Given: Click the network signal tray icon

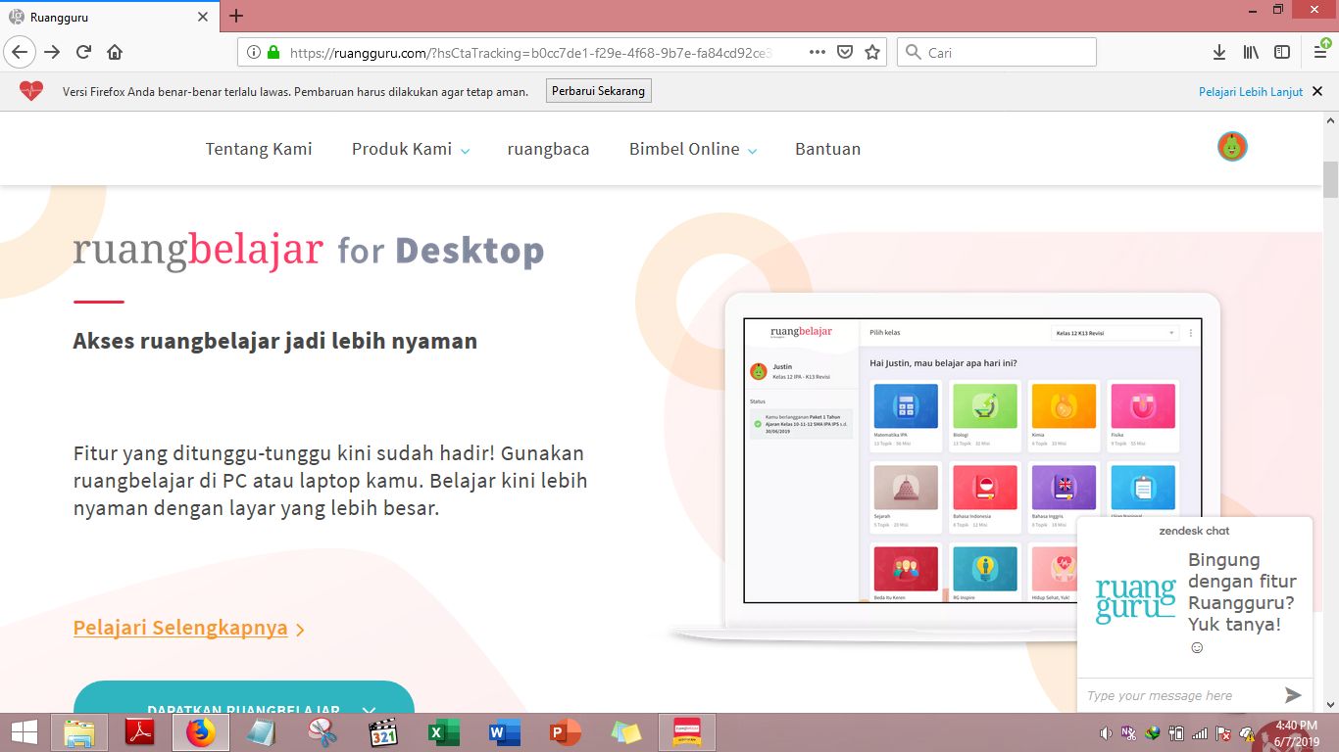Looking at the screenshot, I should click(1200, 733).
